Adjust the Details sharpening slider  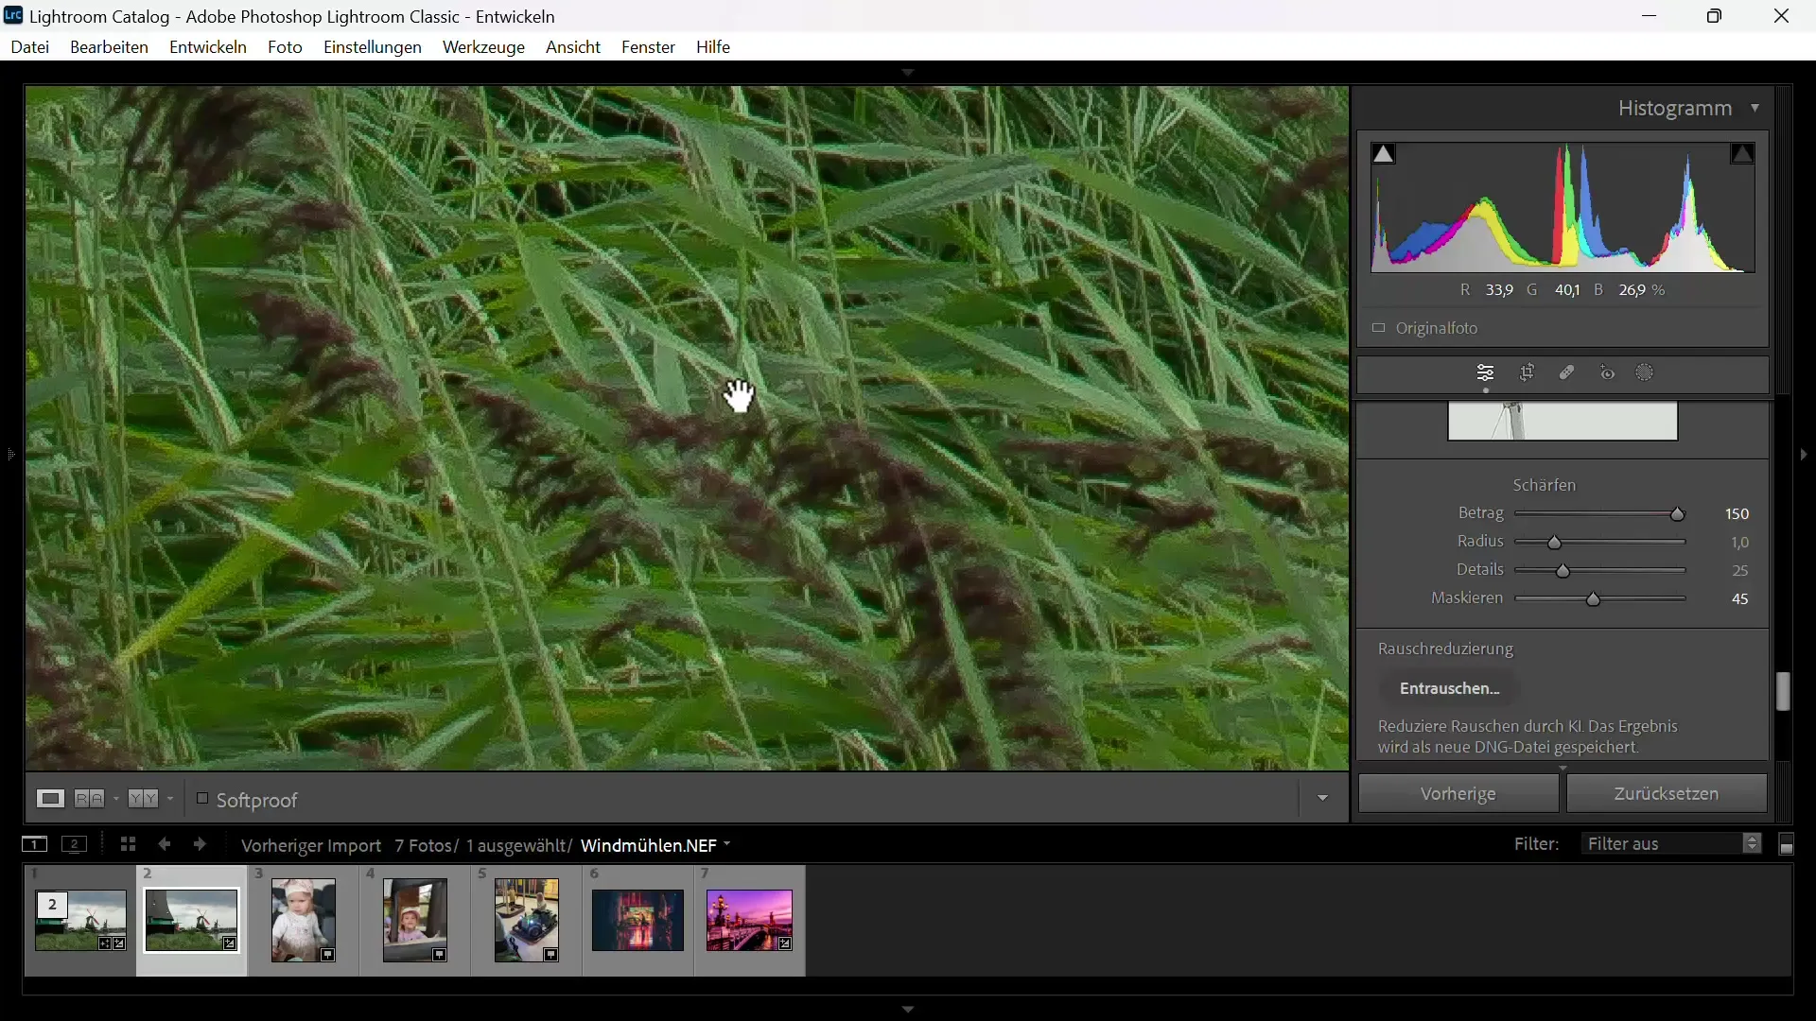[1563, 571]
